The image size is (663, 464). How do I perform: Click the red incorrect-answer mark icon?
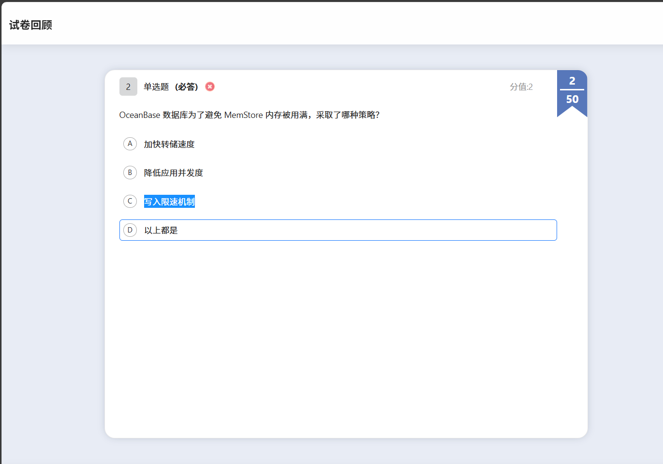pos(210,87)
